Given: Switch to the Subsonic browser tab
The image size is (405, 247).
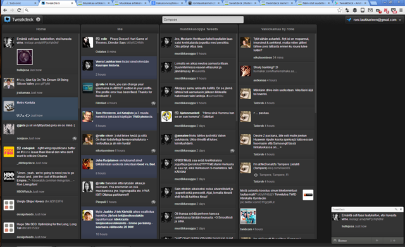Looking at the screenshot, I should coord(20,3).
